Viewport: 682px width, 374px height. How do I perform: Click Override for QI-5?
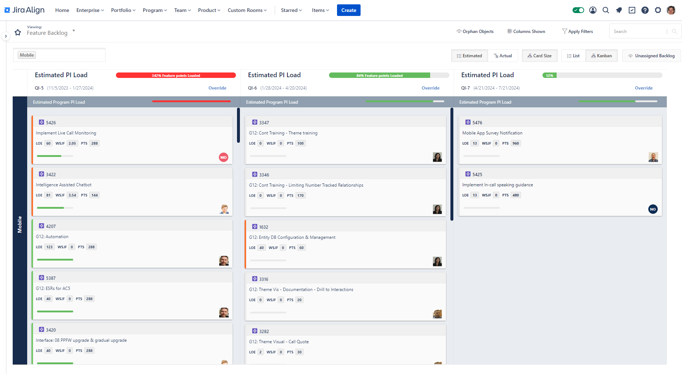[217, 88]
